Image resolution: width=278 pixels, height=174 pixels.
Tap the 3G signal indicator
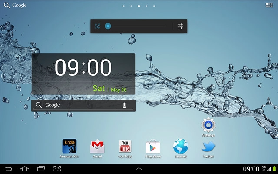point(266,168)
